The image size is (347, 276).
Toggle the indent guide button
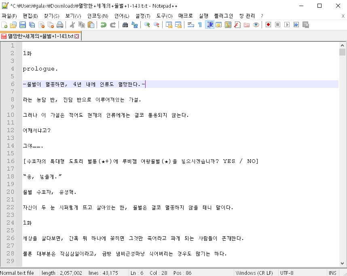[x=209, y=25]
